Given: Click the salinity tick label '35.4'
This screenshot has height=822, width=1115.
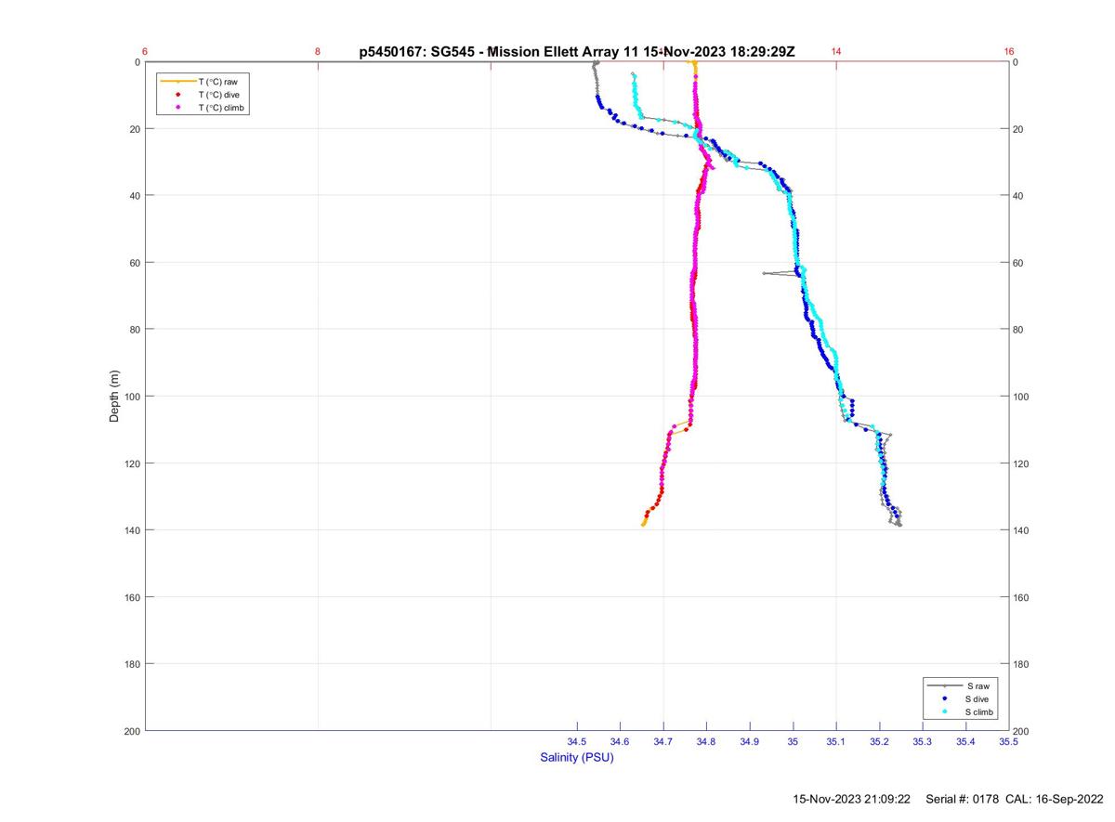Looking at the screenshot, I should tap(965, 742).
